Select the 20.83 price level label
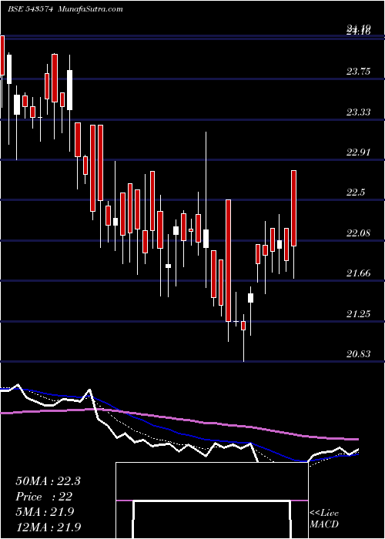Viewport: 385px width, 539px height. point(359,353)
